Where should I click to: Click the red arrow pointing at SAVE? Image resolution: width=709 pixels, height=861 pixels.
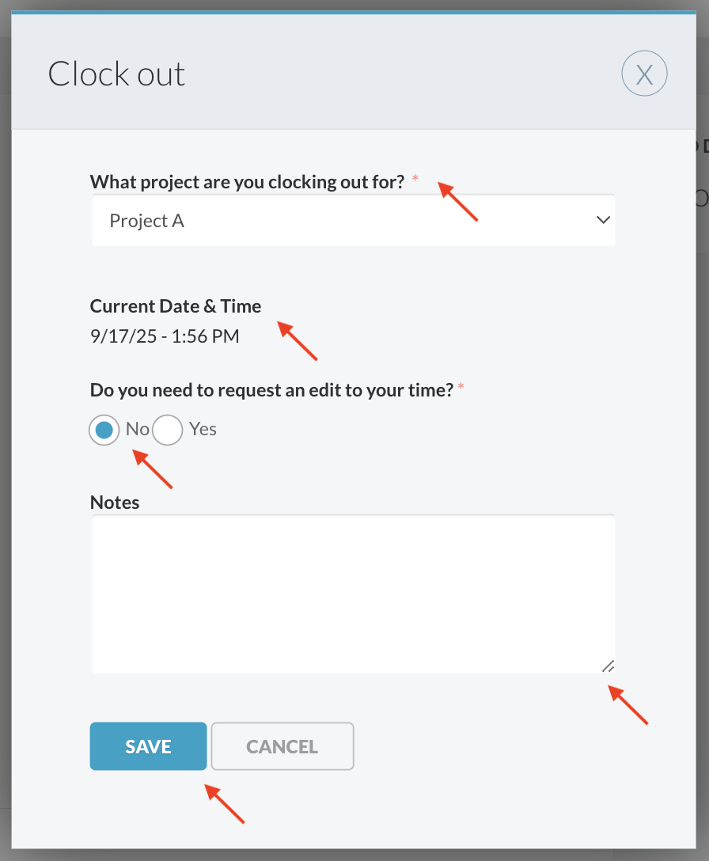click(226, 804)
